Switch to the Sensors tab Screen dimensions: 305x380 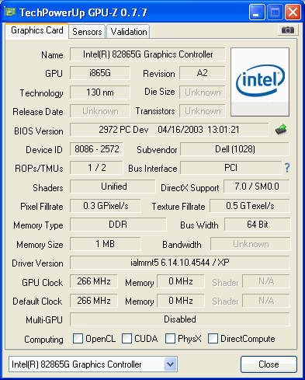pyautogui.click(x=87, y=32)
